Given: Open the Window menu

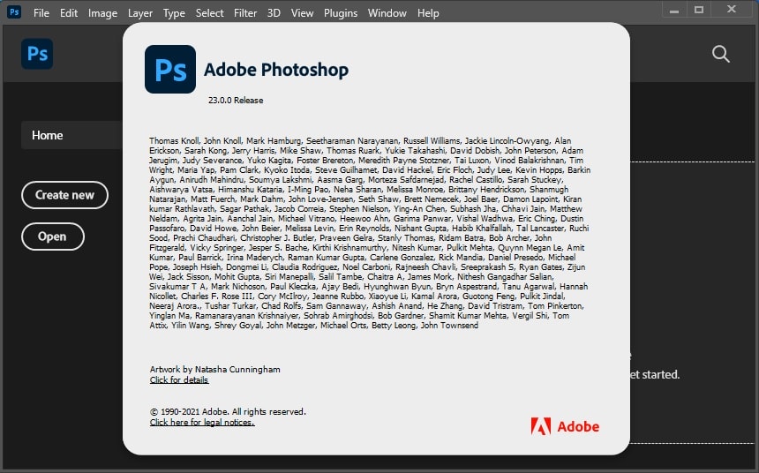Looking at the screenshot, I should click(387, 13).
